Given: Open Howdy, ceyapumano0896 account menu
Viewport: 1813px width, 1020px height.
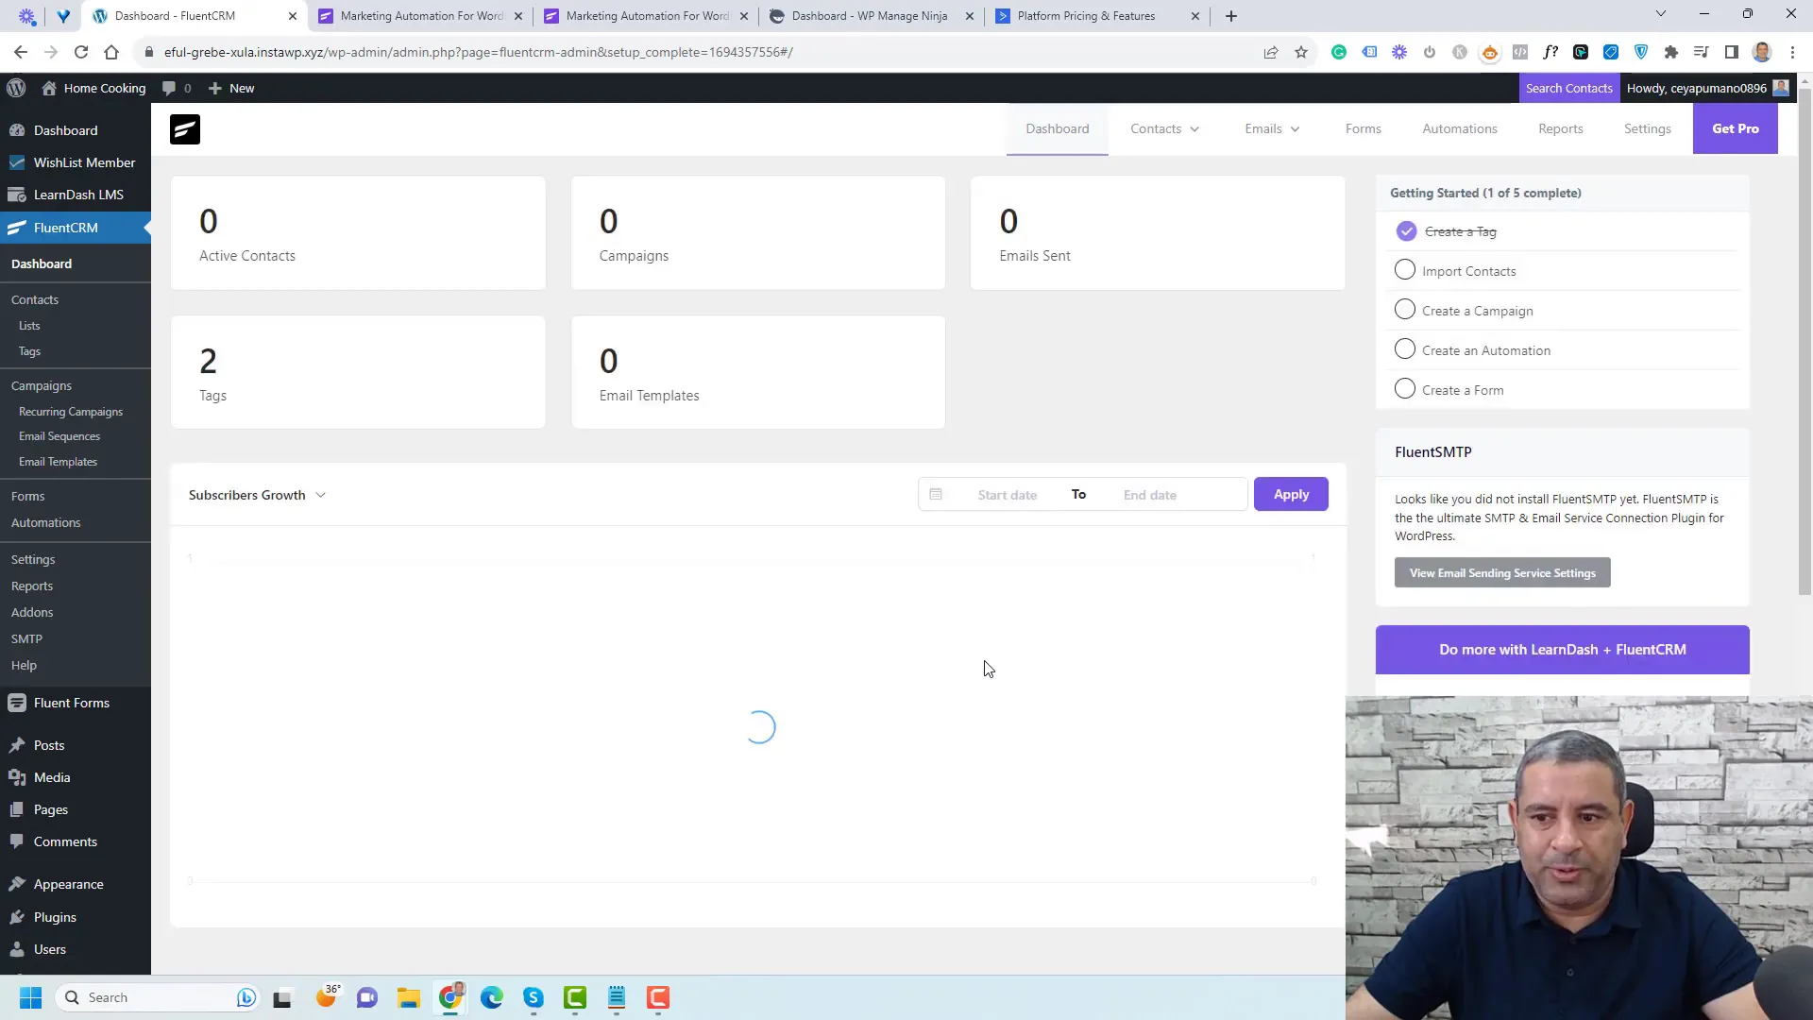Looking at the screenshot, I should pyautogui.click(x=1707, y=88).
